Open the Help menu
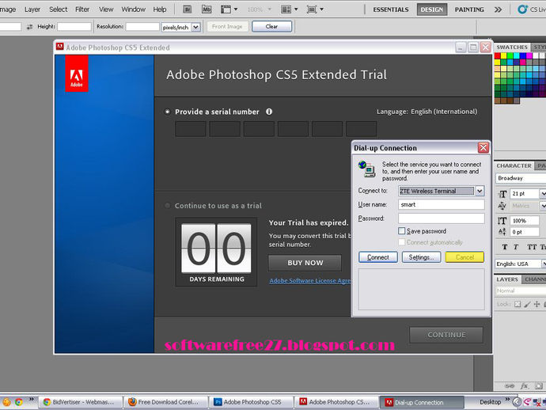This screenshot has width=546, height=410. click(160, 9)
